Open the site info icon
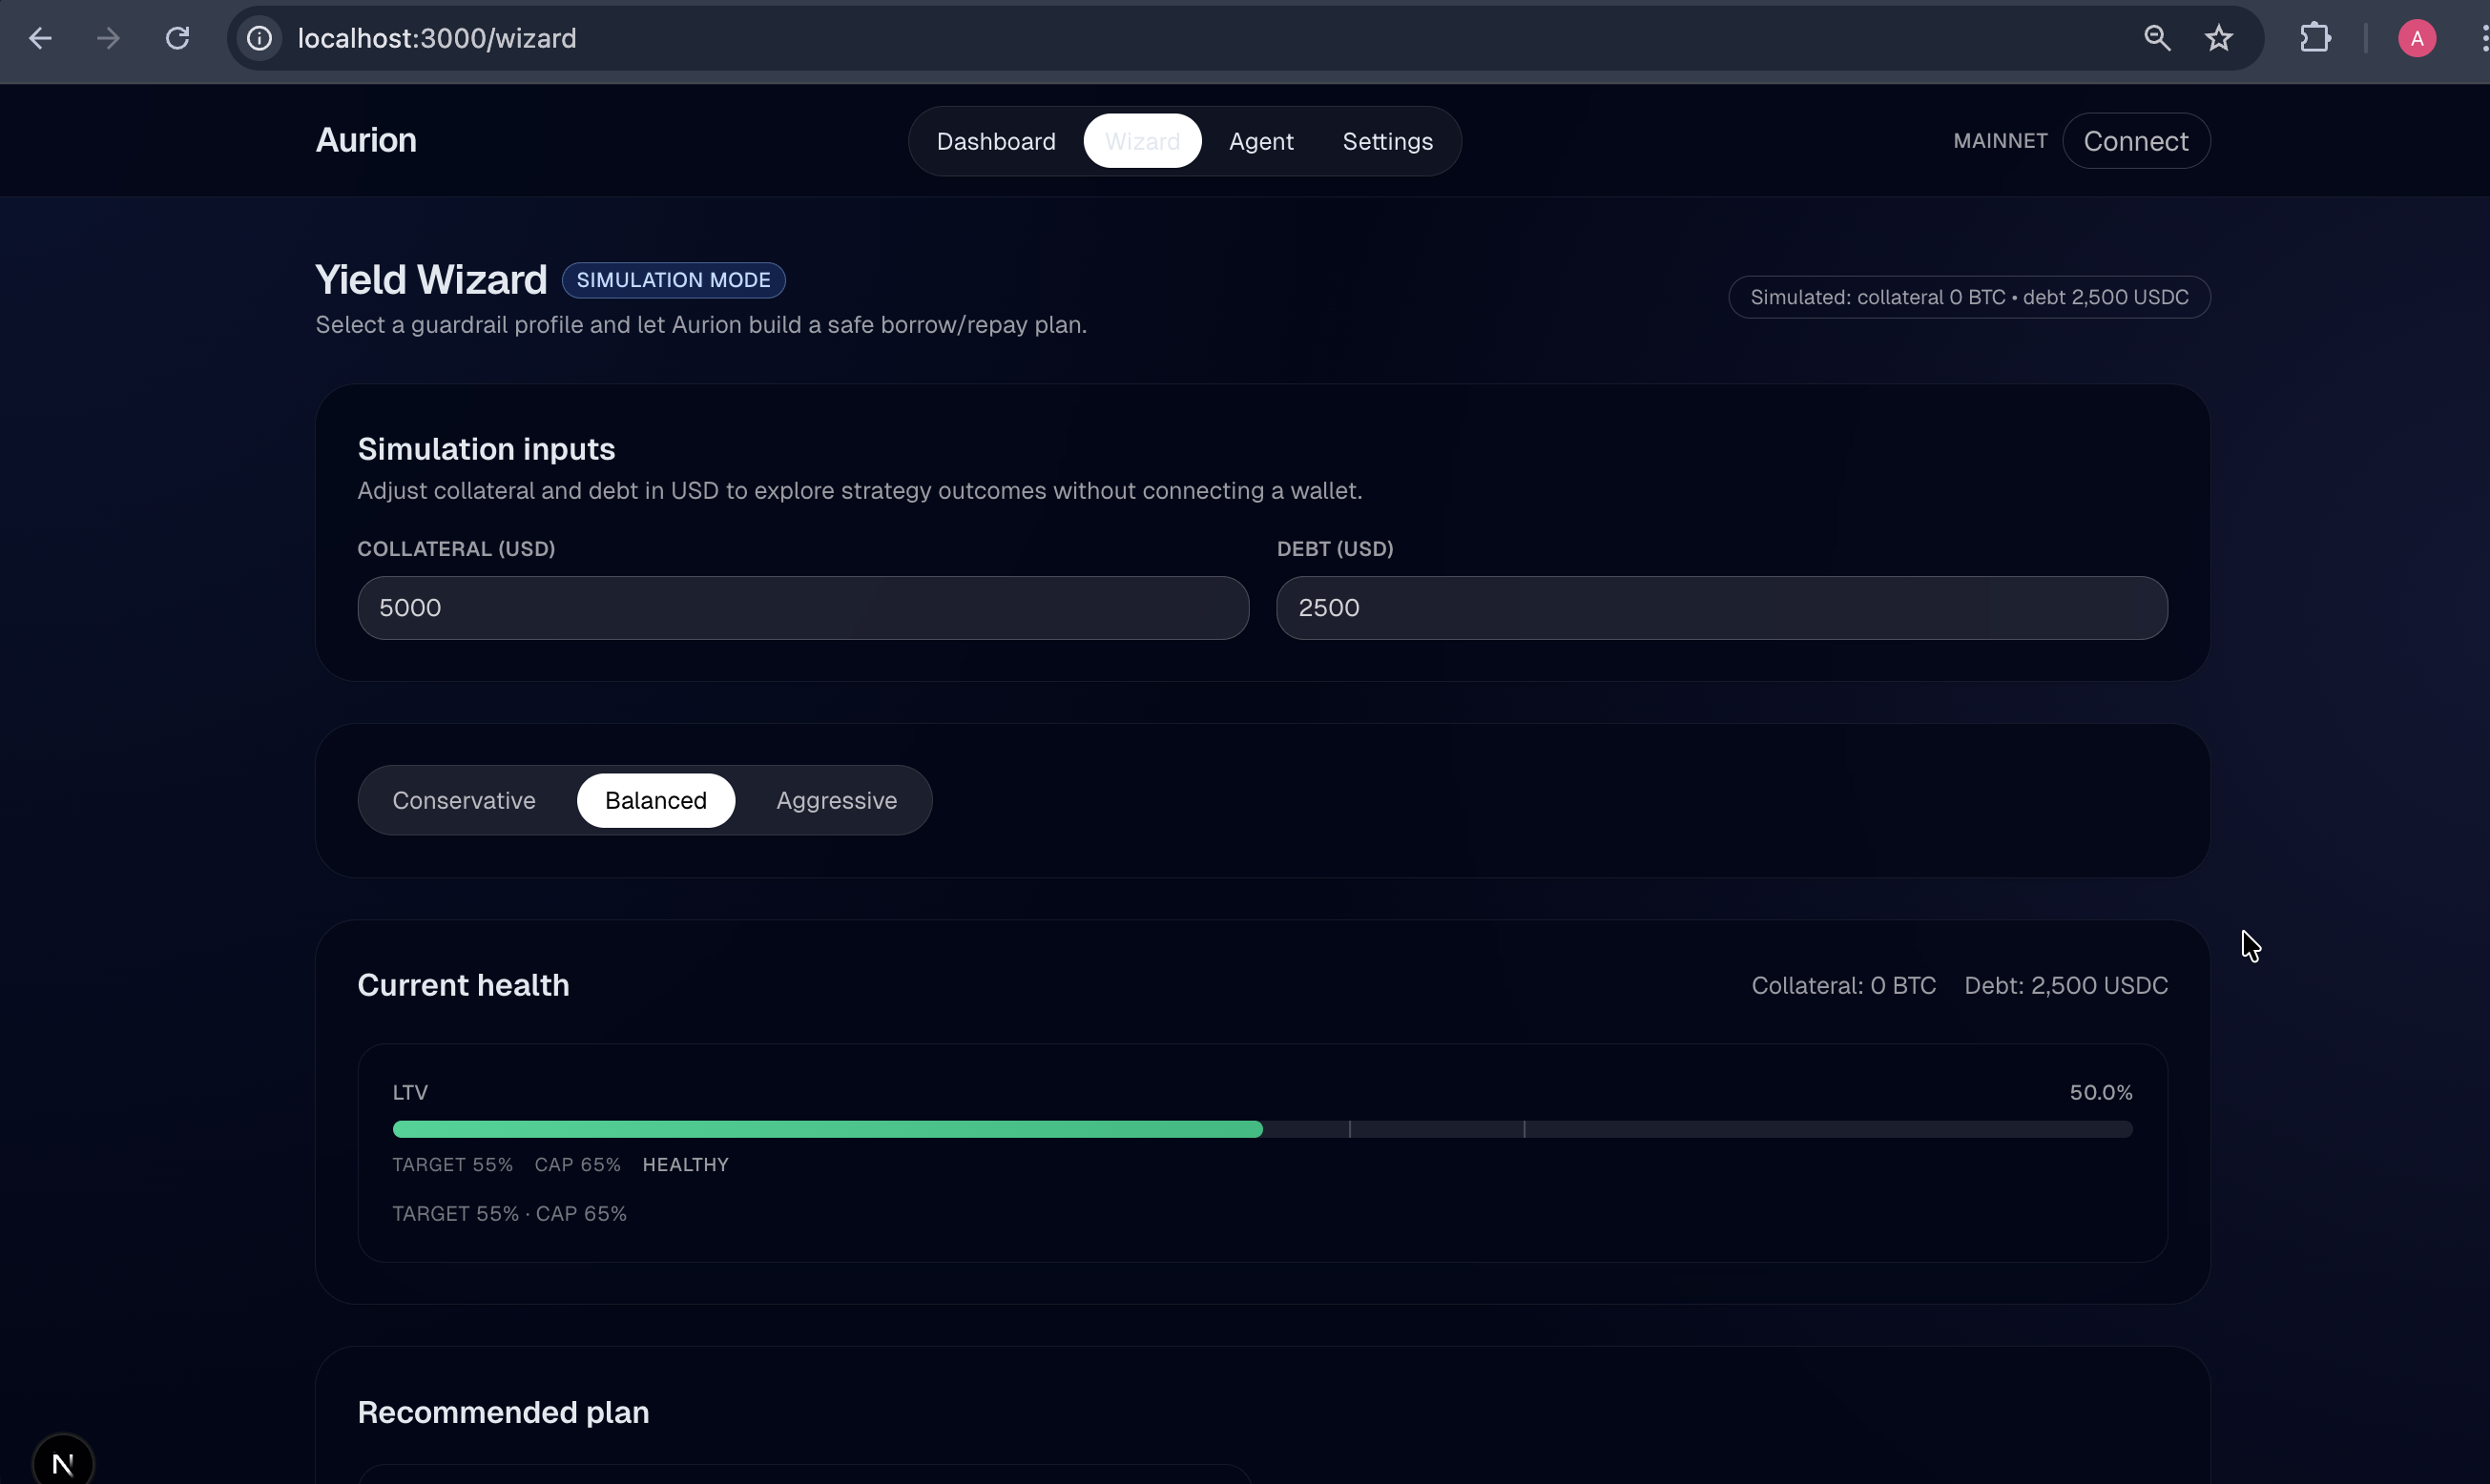Image resolution: width=2490 pixels, height=1484 pixels. click(x=259, y=38)
